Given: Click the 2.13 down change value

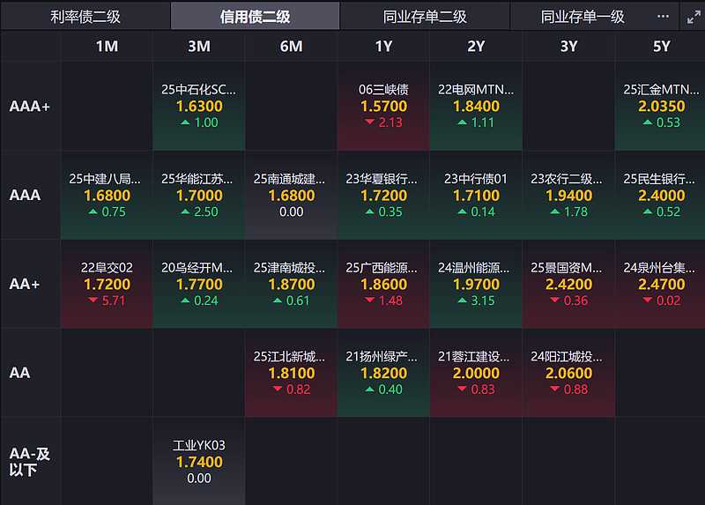Looking at the screenshot, I should click(390, 123).
